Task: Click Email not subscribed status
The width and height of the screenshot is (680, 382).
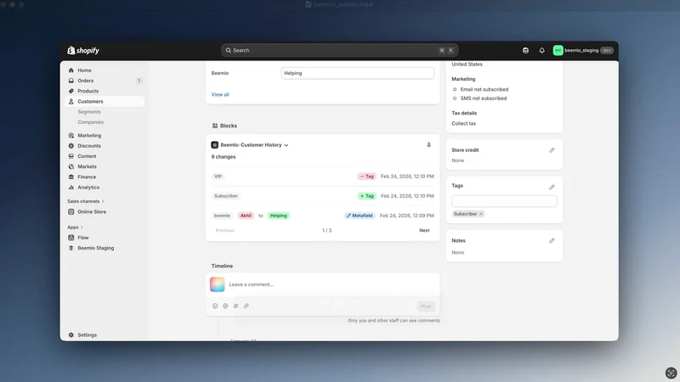Action: click(x=484, y=89)
